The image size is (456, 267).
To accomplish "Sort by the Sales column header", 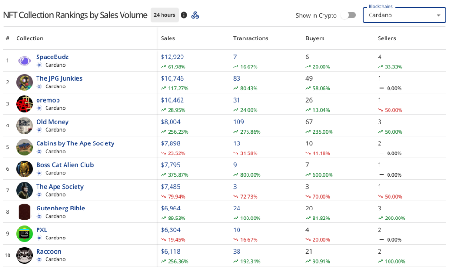I will (168, 38).
